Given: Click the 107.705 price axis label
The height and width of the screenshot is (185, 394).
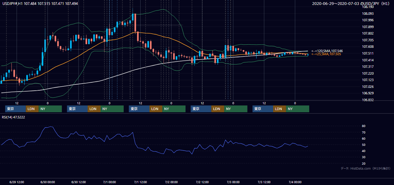Looking at the screenshot, I should pos(368,40).
